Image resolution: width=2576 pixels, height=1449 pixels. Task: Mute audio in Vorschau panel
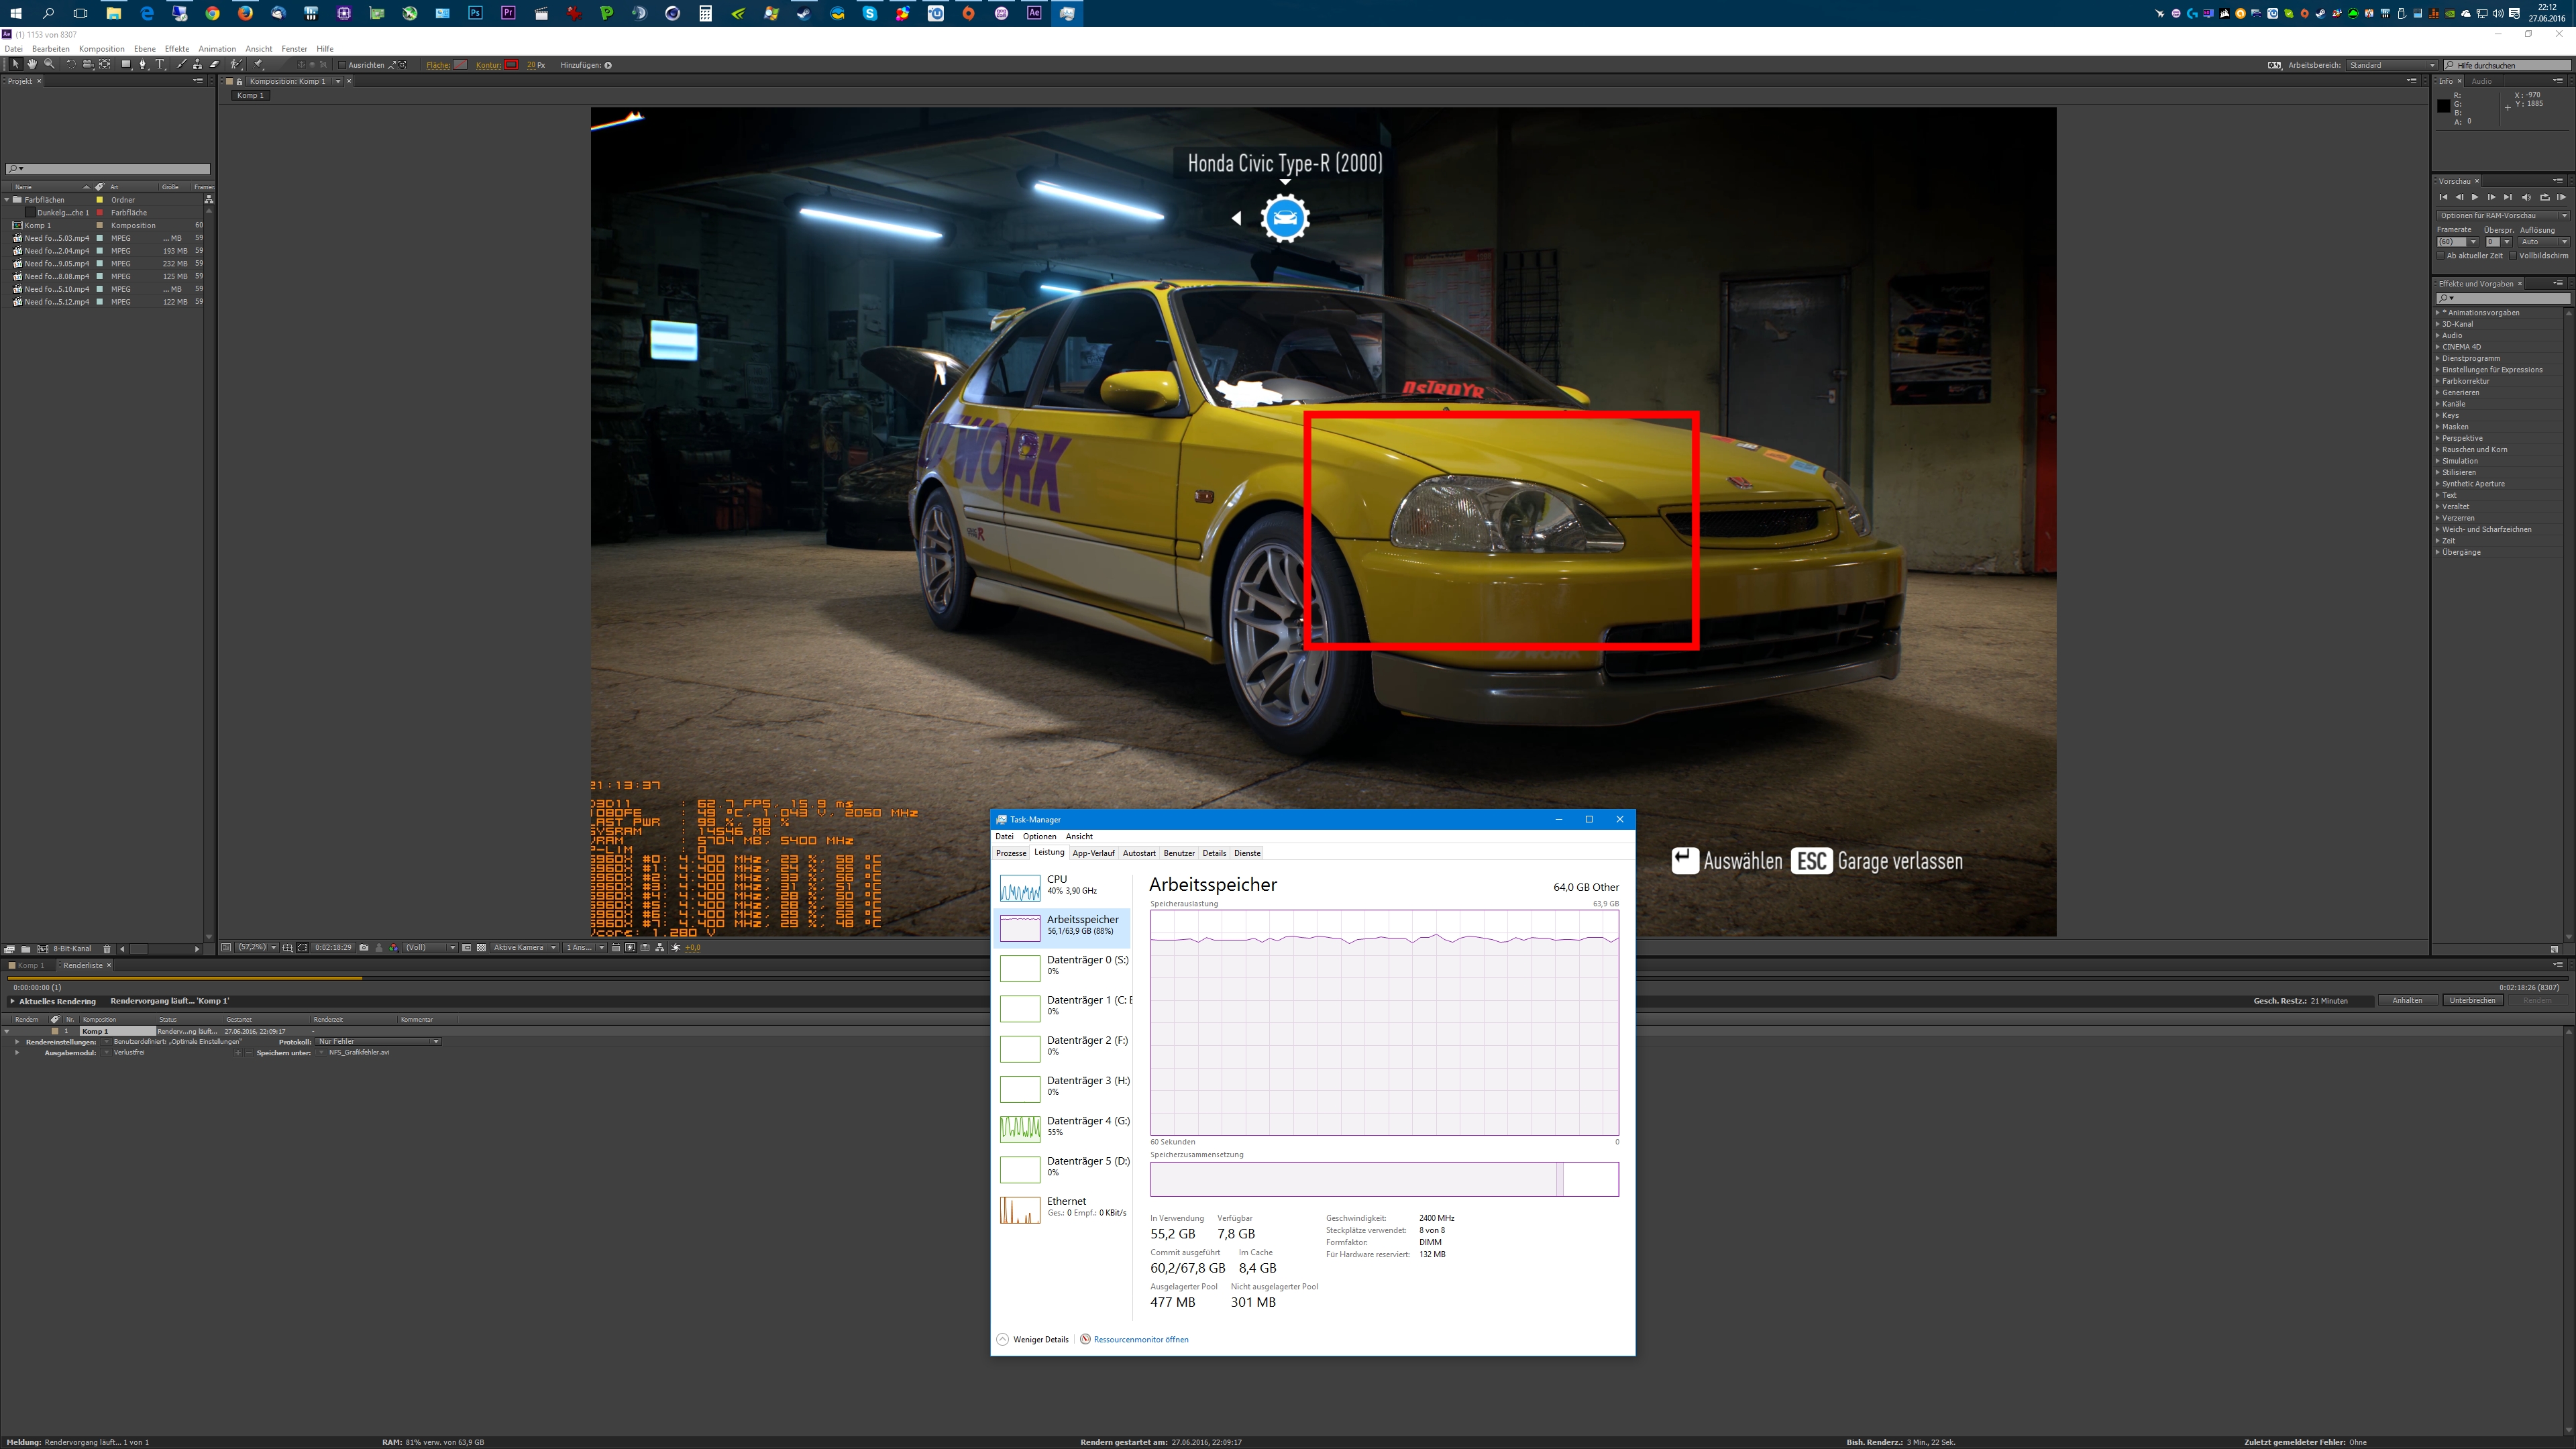tap(2526, 197)
